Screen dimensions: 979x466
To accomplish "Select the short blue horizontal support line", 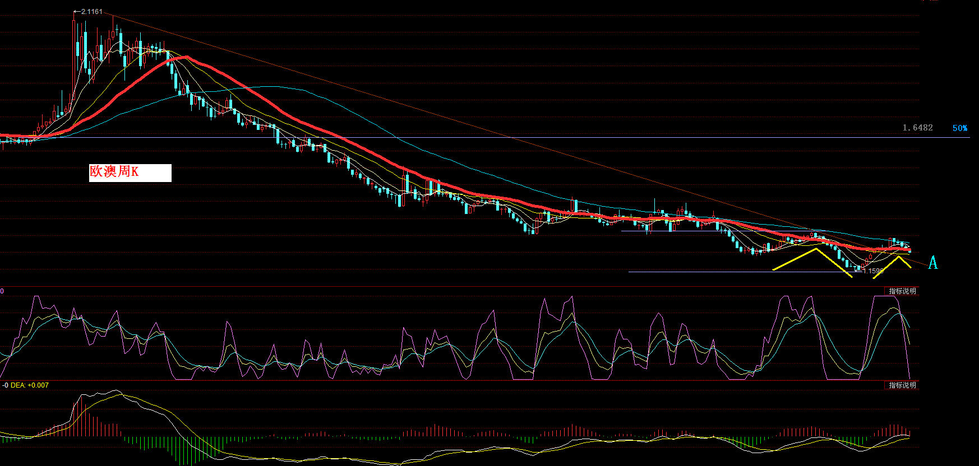I will [718, 231].
